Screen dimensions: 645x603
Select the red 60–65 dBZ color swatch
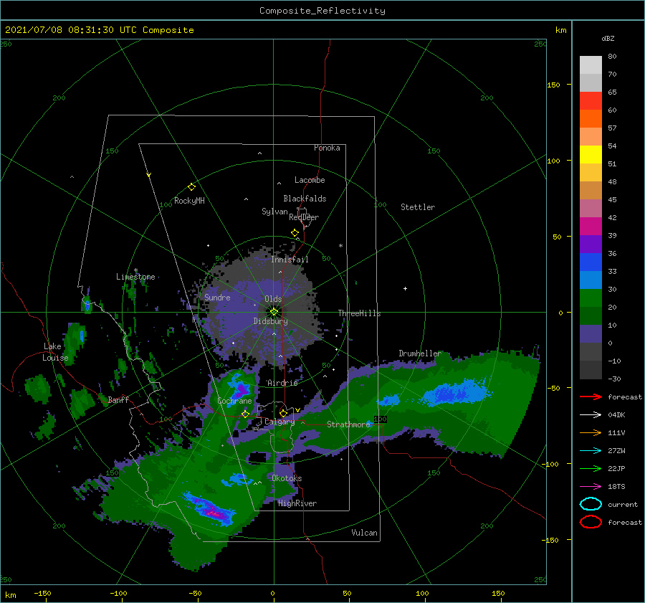[591, 101]
